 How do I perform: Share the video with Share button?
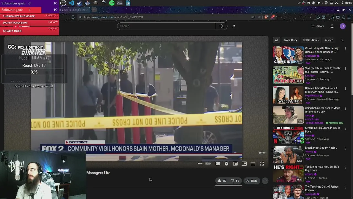pos(251,181)
